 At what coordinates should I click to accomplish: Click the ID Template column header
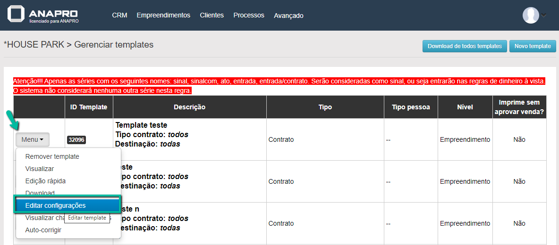click(x=89, y=107)
